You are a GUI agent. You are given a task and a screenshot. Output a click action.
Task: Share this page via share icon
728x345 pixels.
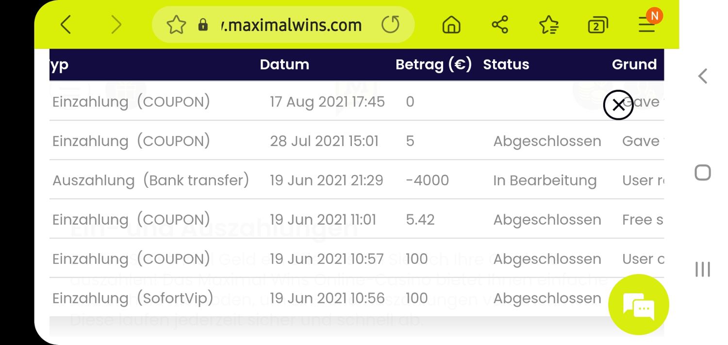tap(500, 25)
